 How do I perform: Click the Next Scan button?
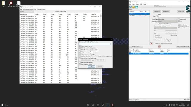click(166, 12)
